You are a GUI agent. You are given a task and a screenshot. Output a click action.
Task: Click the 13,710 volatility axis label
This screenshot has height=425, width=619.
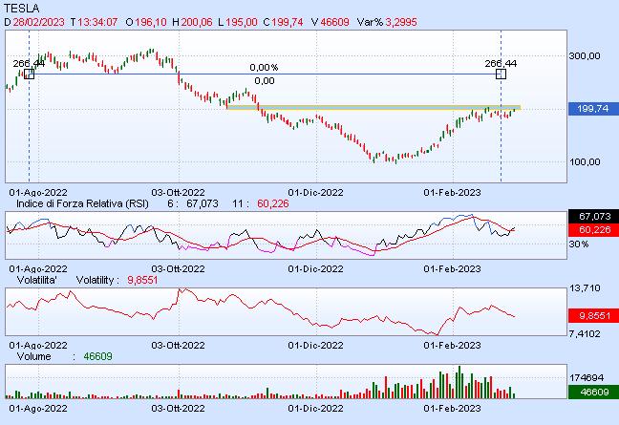click(x=585, y=288)
